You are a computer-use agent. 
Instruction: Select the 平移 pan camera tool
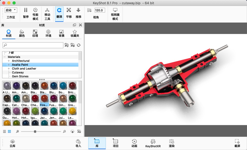69,13
